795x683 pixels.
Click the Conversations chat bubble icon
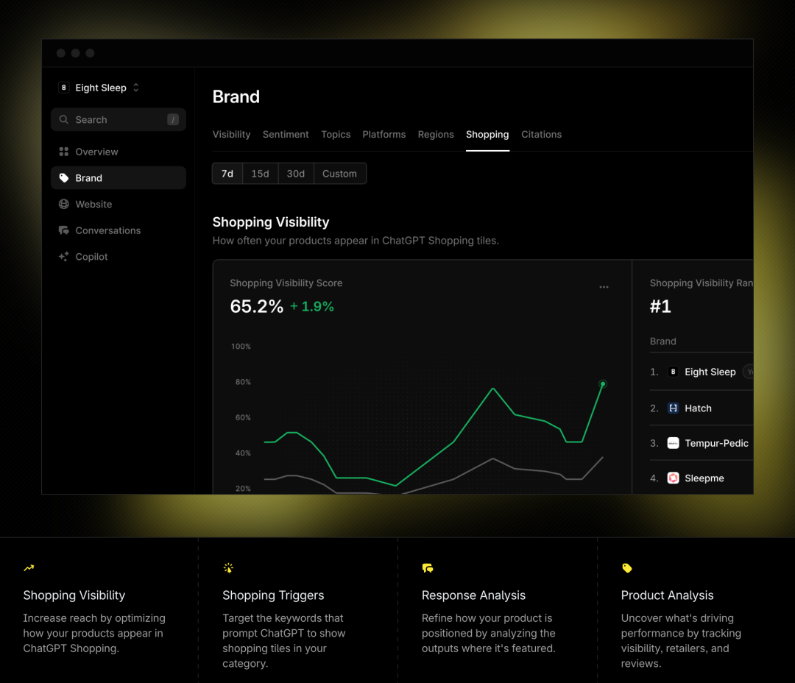(x=64, y=230)
